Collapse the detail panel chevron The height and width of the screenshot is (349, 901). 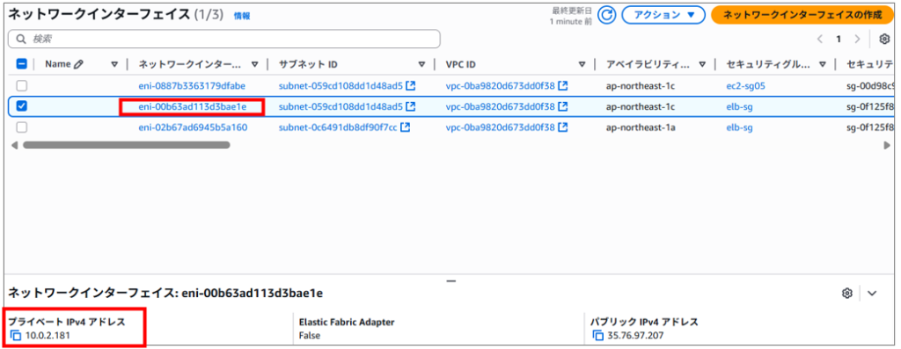tap(872, 294)
